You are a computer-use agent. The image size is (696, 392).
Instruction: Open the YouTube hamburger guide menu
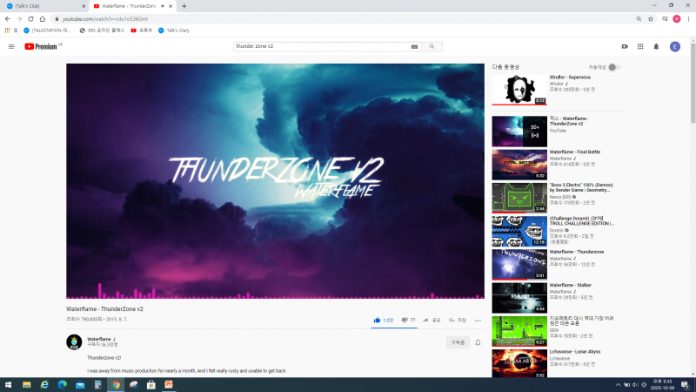point(11,46)
